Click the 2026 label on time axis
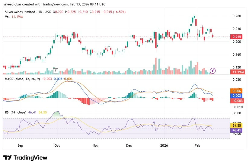 coord(164,145)
